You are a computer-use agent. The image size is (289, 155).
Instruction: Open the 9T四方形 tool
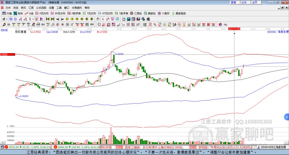point(107,13)
